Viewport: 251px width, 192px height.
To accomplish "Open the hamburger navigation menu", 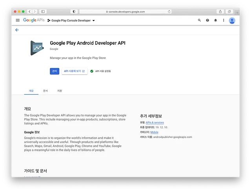I will pos(18,20).
